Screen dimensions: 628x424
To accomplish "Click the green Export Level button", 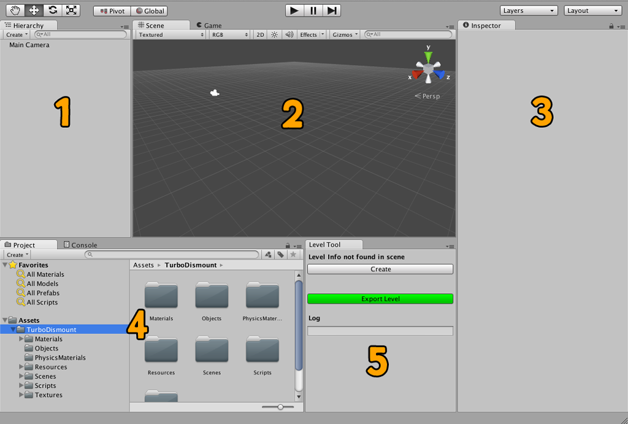I will click(380, 299).
